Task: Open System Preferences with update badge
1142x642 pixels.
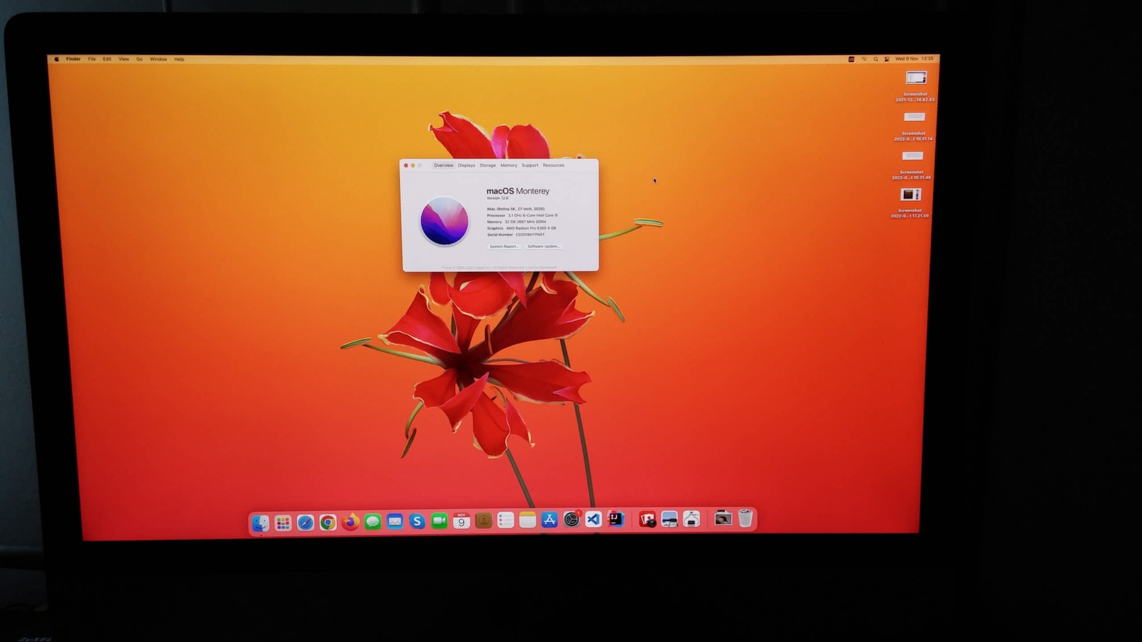Action: tap(571, 519)
